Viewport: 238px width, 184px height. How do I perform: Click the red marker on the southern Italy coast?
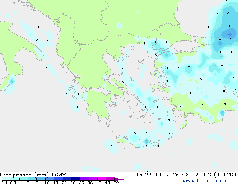(12, 81)
